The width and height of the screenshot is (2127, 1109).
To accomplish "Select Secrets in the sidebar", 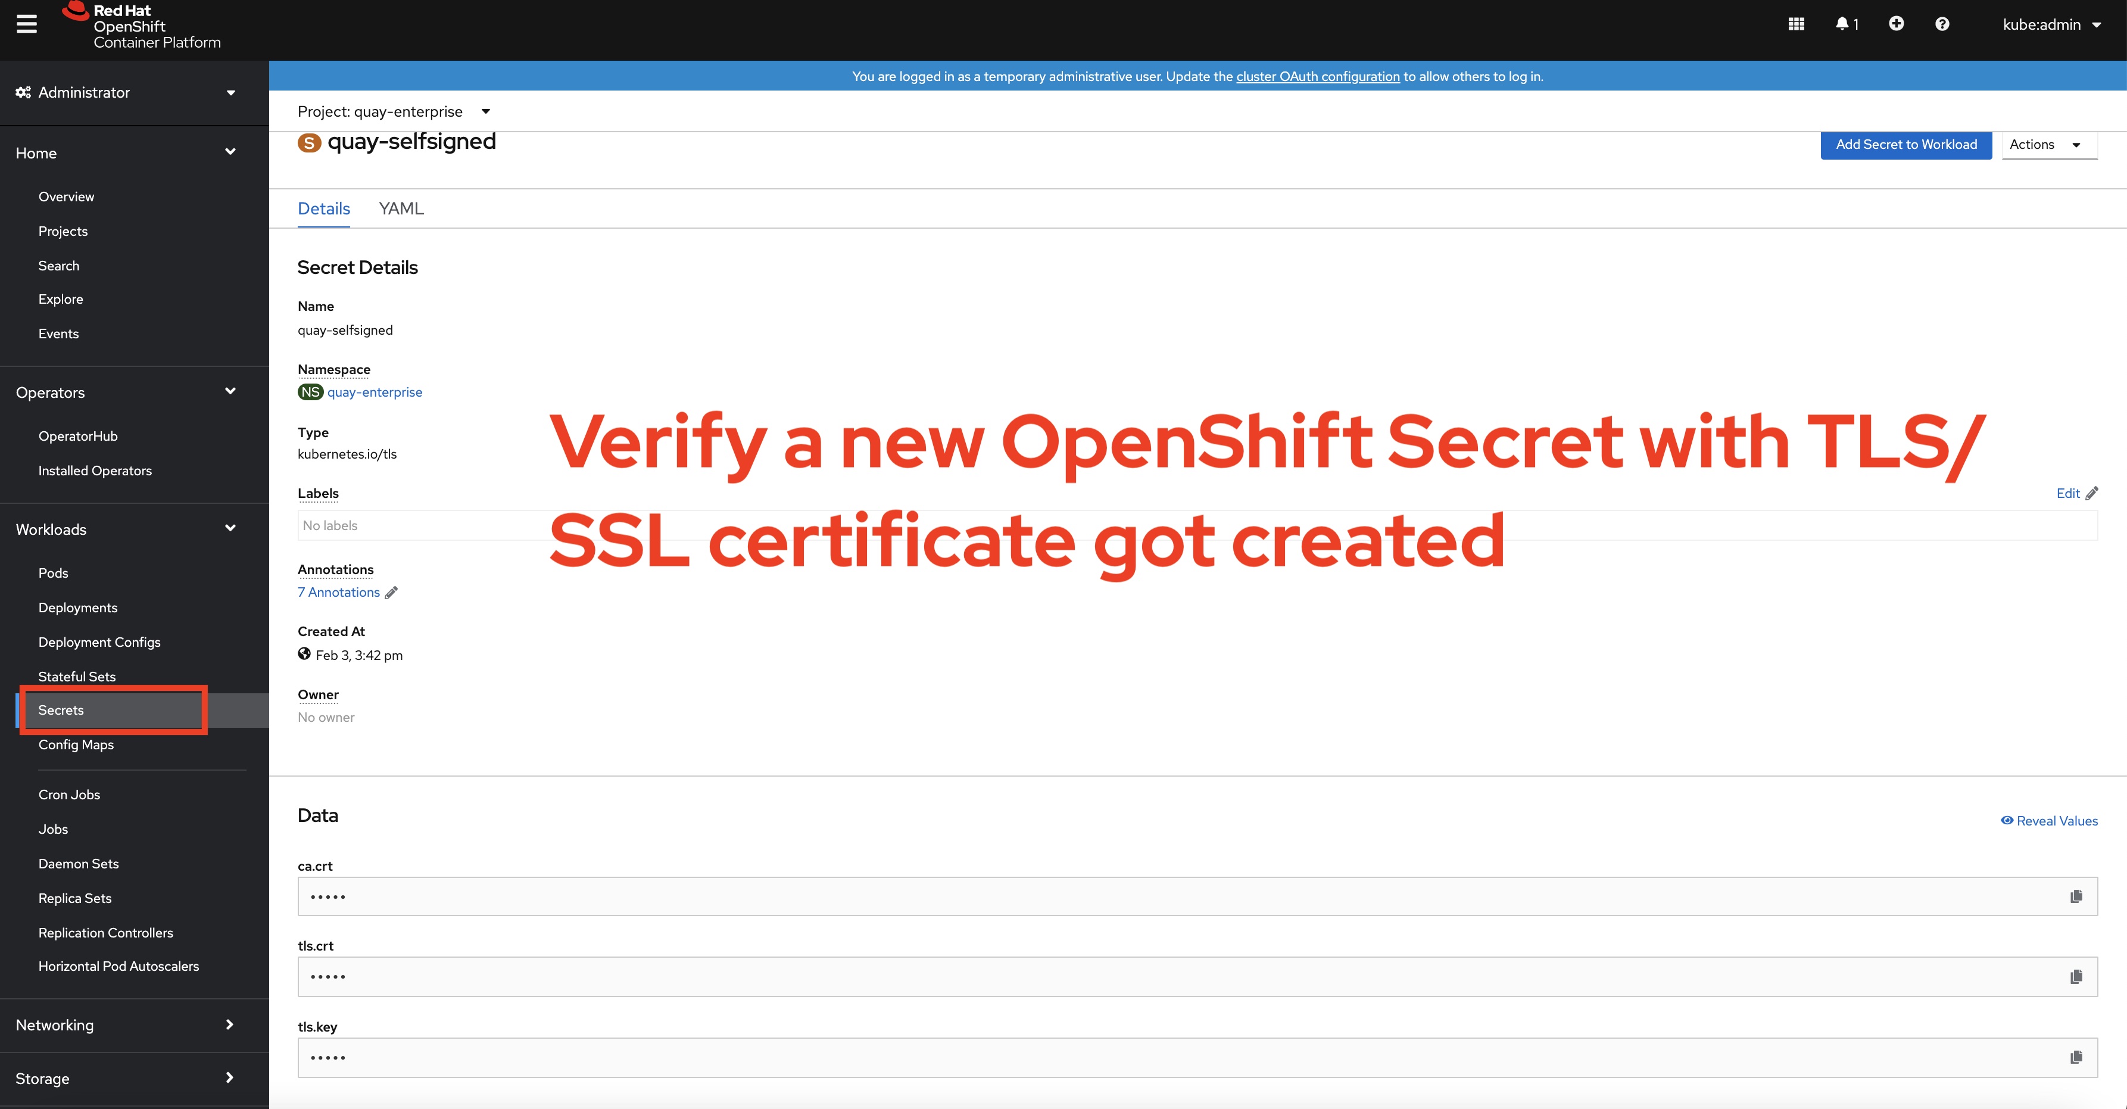I will tap(60, 710).
